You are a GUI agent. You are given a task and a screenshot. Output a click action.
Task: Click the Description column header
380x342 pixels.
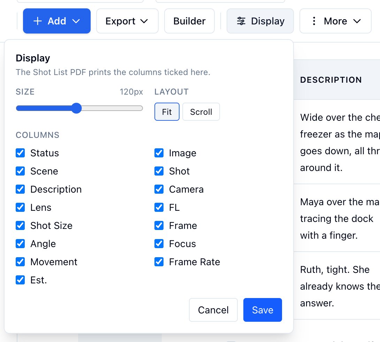point(331,80)
